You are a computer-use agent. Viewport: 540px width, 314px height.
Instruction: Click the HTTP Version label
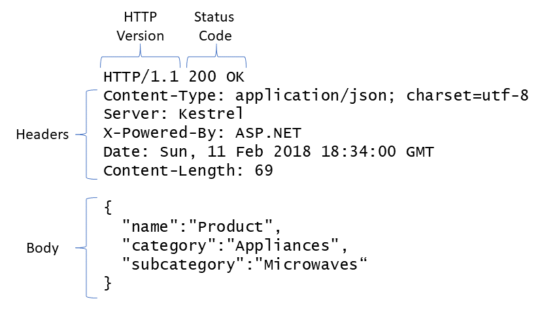[x=140, y=26]
